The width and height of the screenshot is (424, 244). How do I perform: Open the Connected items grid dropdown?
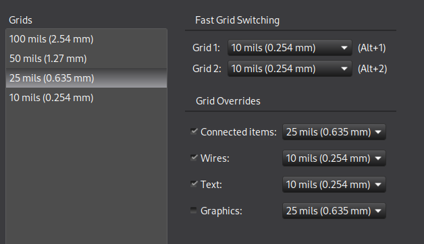point(334,132)
